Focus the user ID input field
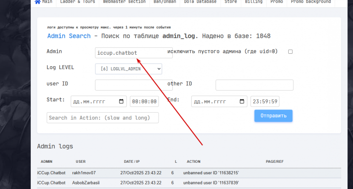 (134, 85)
